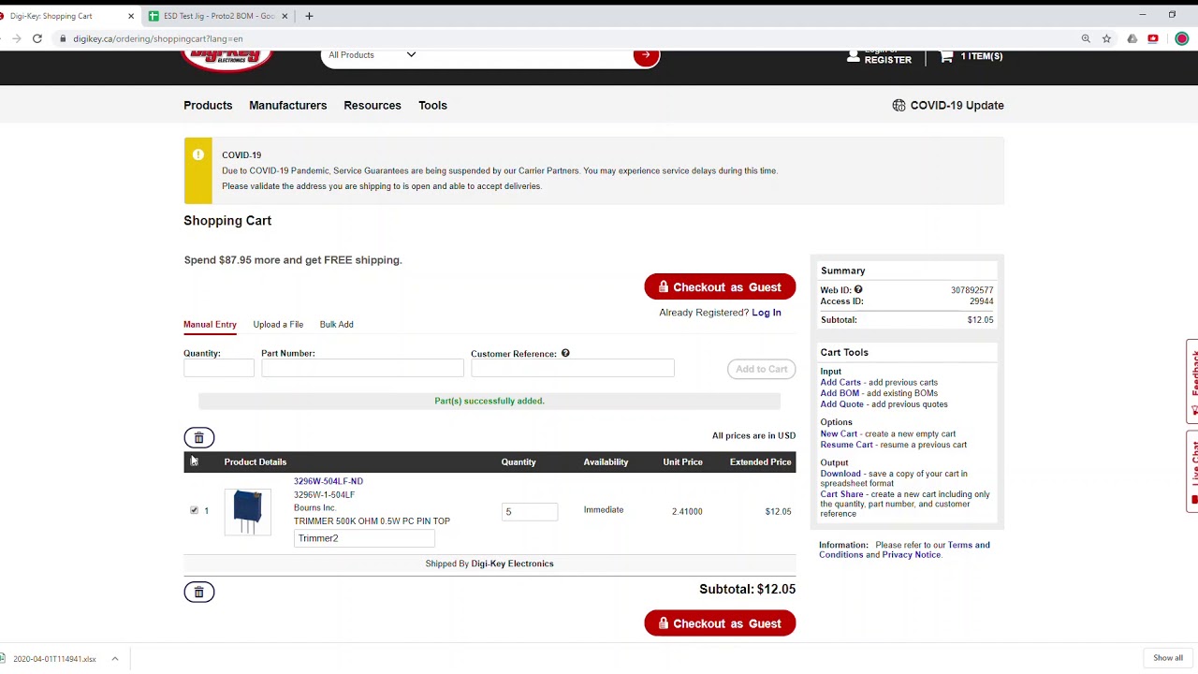Image resolution: width=1198 pixels, height=674 pixels.
Task: Click the Add Quote link
Action: tap(842, 404)
